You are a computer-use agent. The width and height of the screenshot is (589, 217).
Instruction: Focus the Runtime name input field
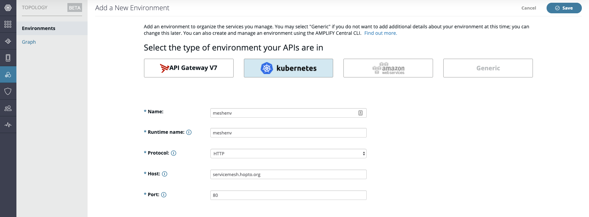pos(288,133)
